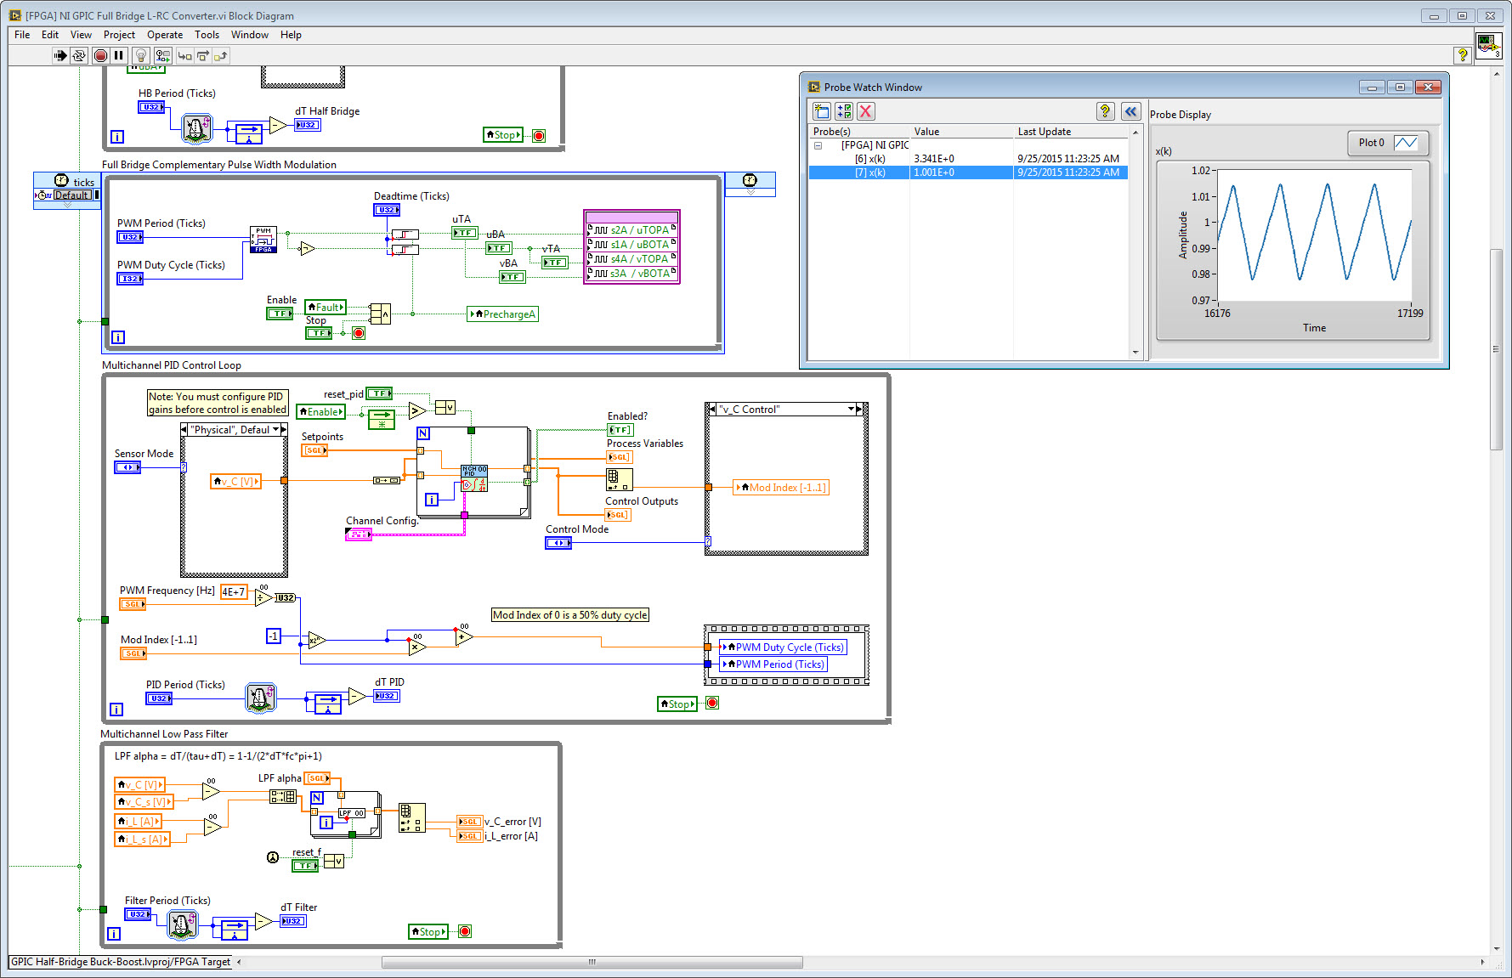Click the Wait metronome icon near HB Period
The image size is (1512, 978).
[x=196, y=128]
